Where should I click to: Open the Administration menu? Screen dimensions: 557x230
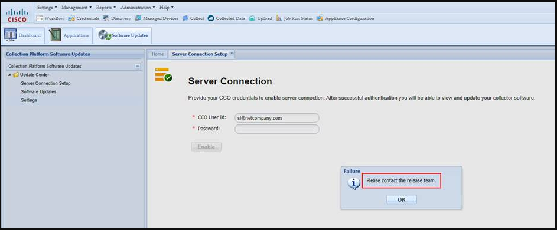point(138,8)
